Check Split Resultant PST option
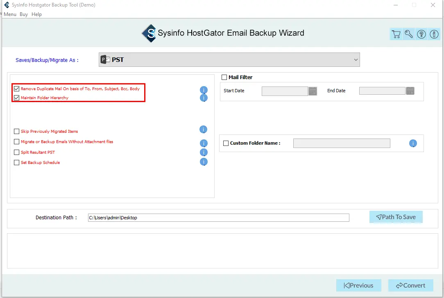The width and height of the screenshot is (444, 298). point(16,152)
